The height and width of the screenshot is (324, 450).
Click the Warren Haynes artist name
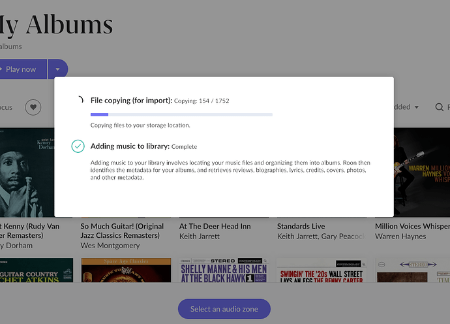[400, 236]
